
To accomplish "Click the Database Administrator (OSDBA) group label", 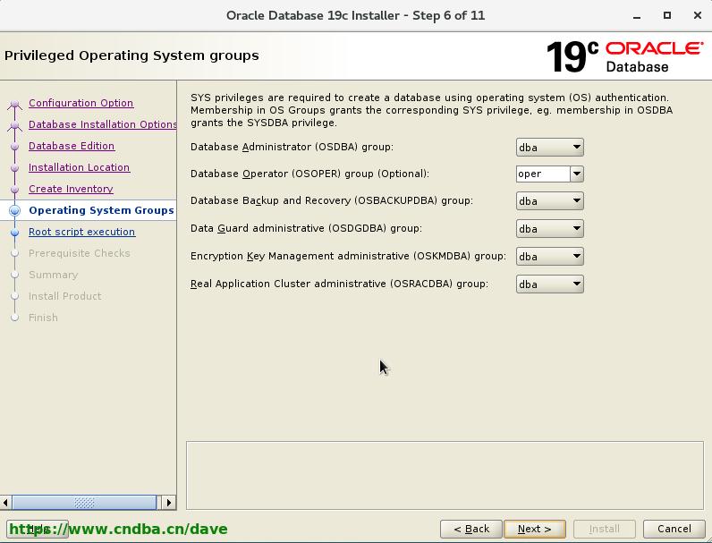I will click(292, 147).
